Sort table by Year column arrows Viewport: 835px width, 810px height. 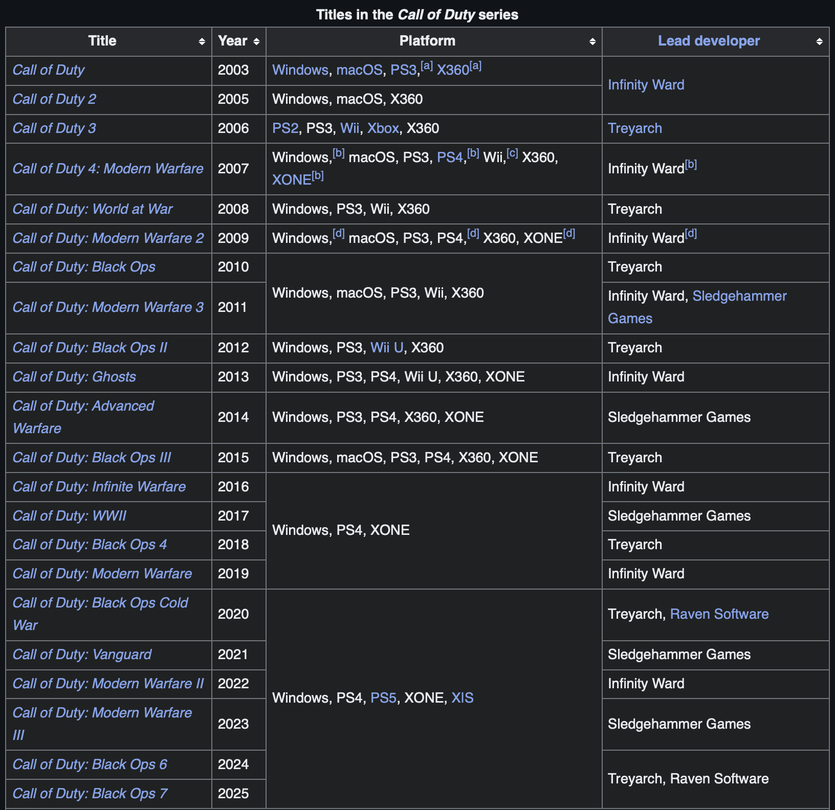[x=256, y=41]
